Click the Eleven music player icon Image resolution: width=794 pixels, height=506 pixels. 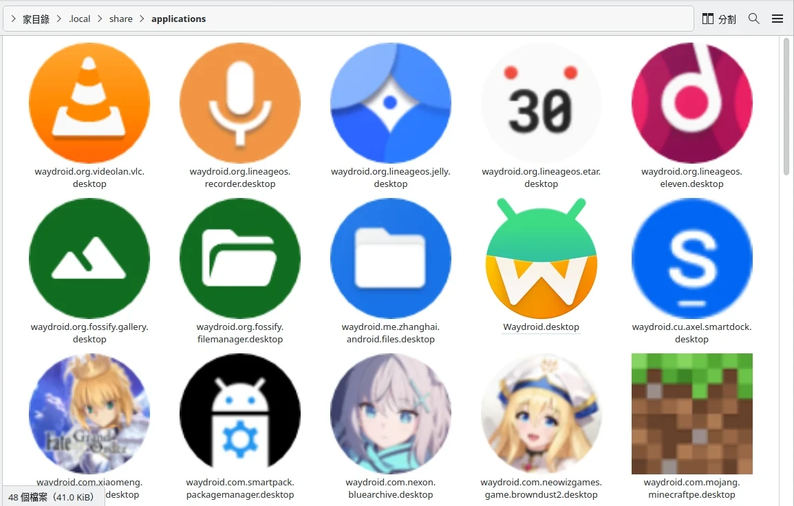[691, 102]
